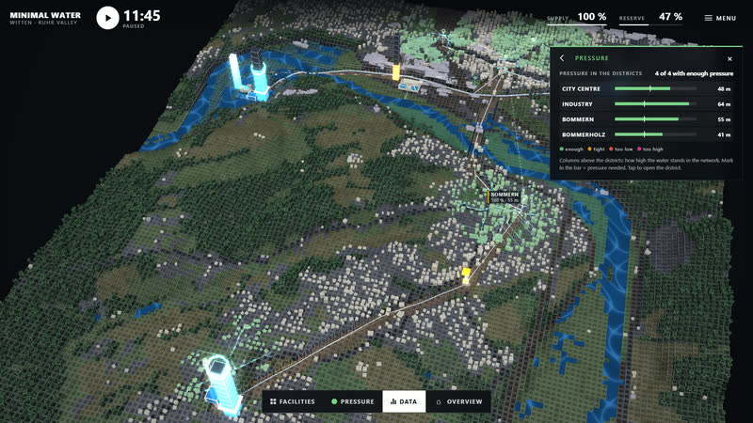Select the glowing water tower near river

point(248,77)
